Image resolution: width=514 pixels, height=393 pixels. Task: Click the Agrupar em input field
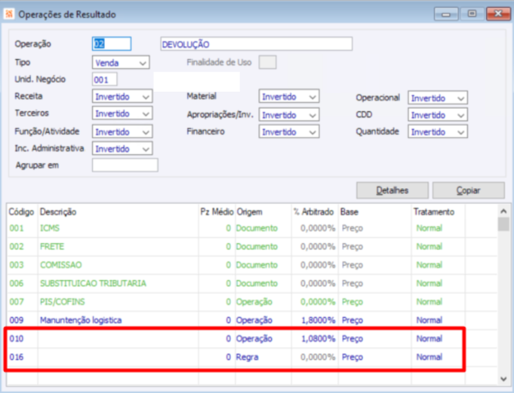coord(125,165)
